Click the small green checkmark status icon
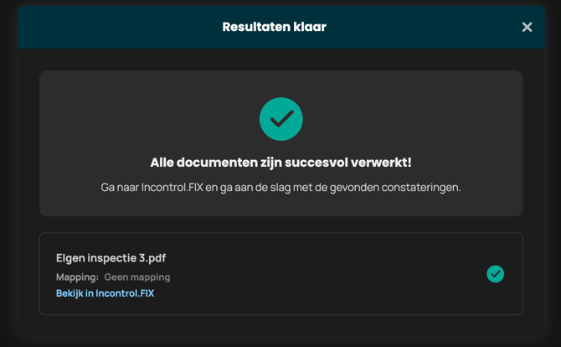The width and height of the screenshot is (561, 347). 495,274
